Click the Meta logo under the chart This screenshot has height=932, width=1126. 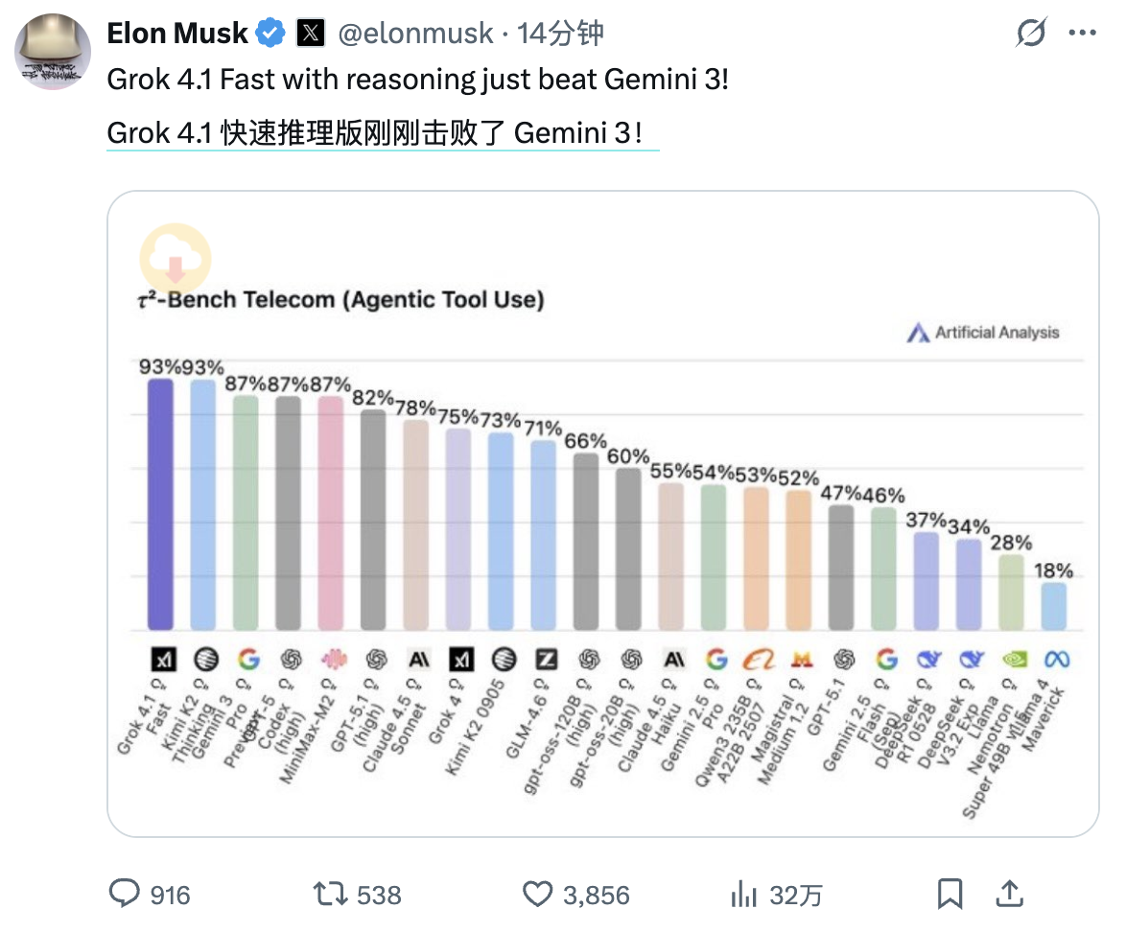1056,660
